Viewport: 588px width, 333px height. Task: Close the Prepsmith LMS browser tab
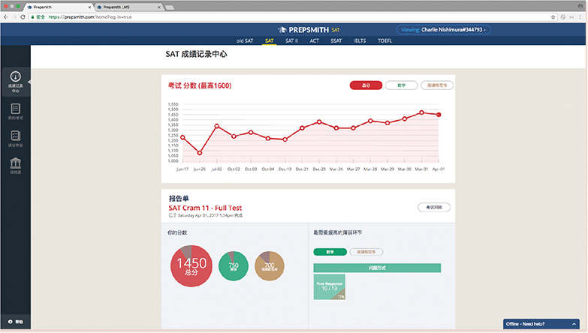coord(159,7)
